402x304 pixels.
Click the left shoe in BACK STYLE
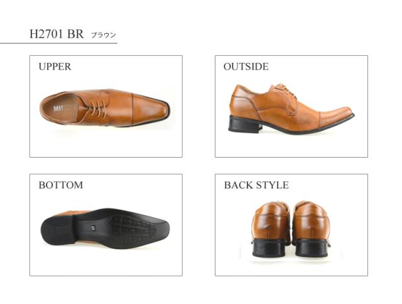coord(269,229)
